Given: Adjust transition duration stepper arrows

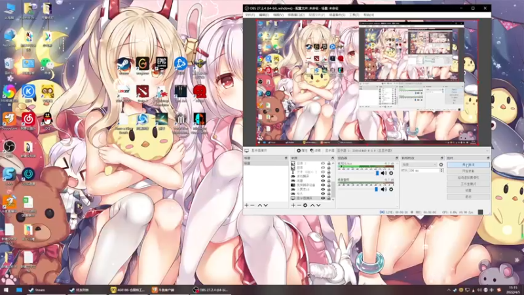Looking at the screenshot, I should [441, 170].
